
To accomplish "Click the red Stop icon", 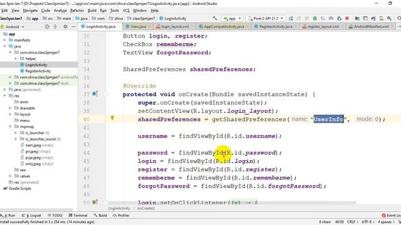I will pyautogui.click(x=347, y=18).
